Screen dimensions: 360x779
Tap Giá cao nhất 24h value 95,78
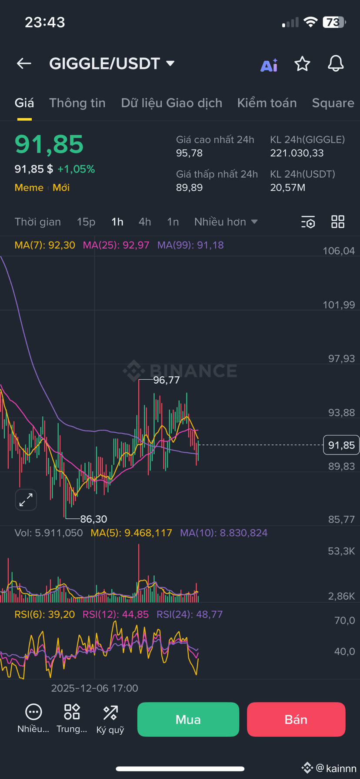coord(189,153)
